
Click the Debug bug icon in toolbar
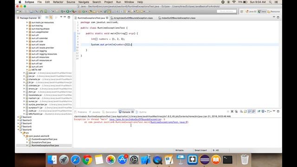coord(62,12)
